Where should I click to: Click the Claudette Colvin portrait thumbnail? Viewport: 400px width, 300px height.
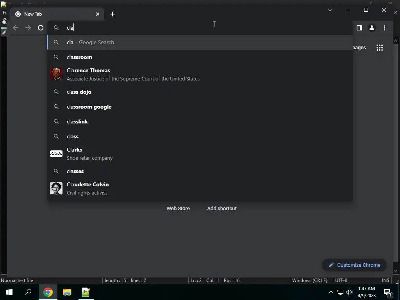pos(56,188)
